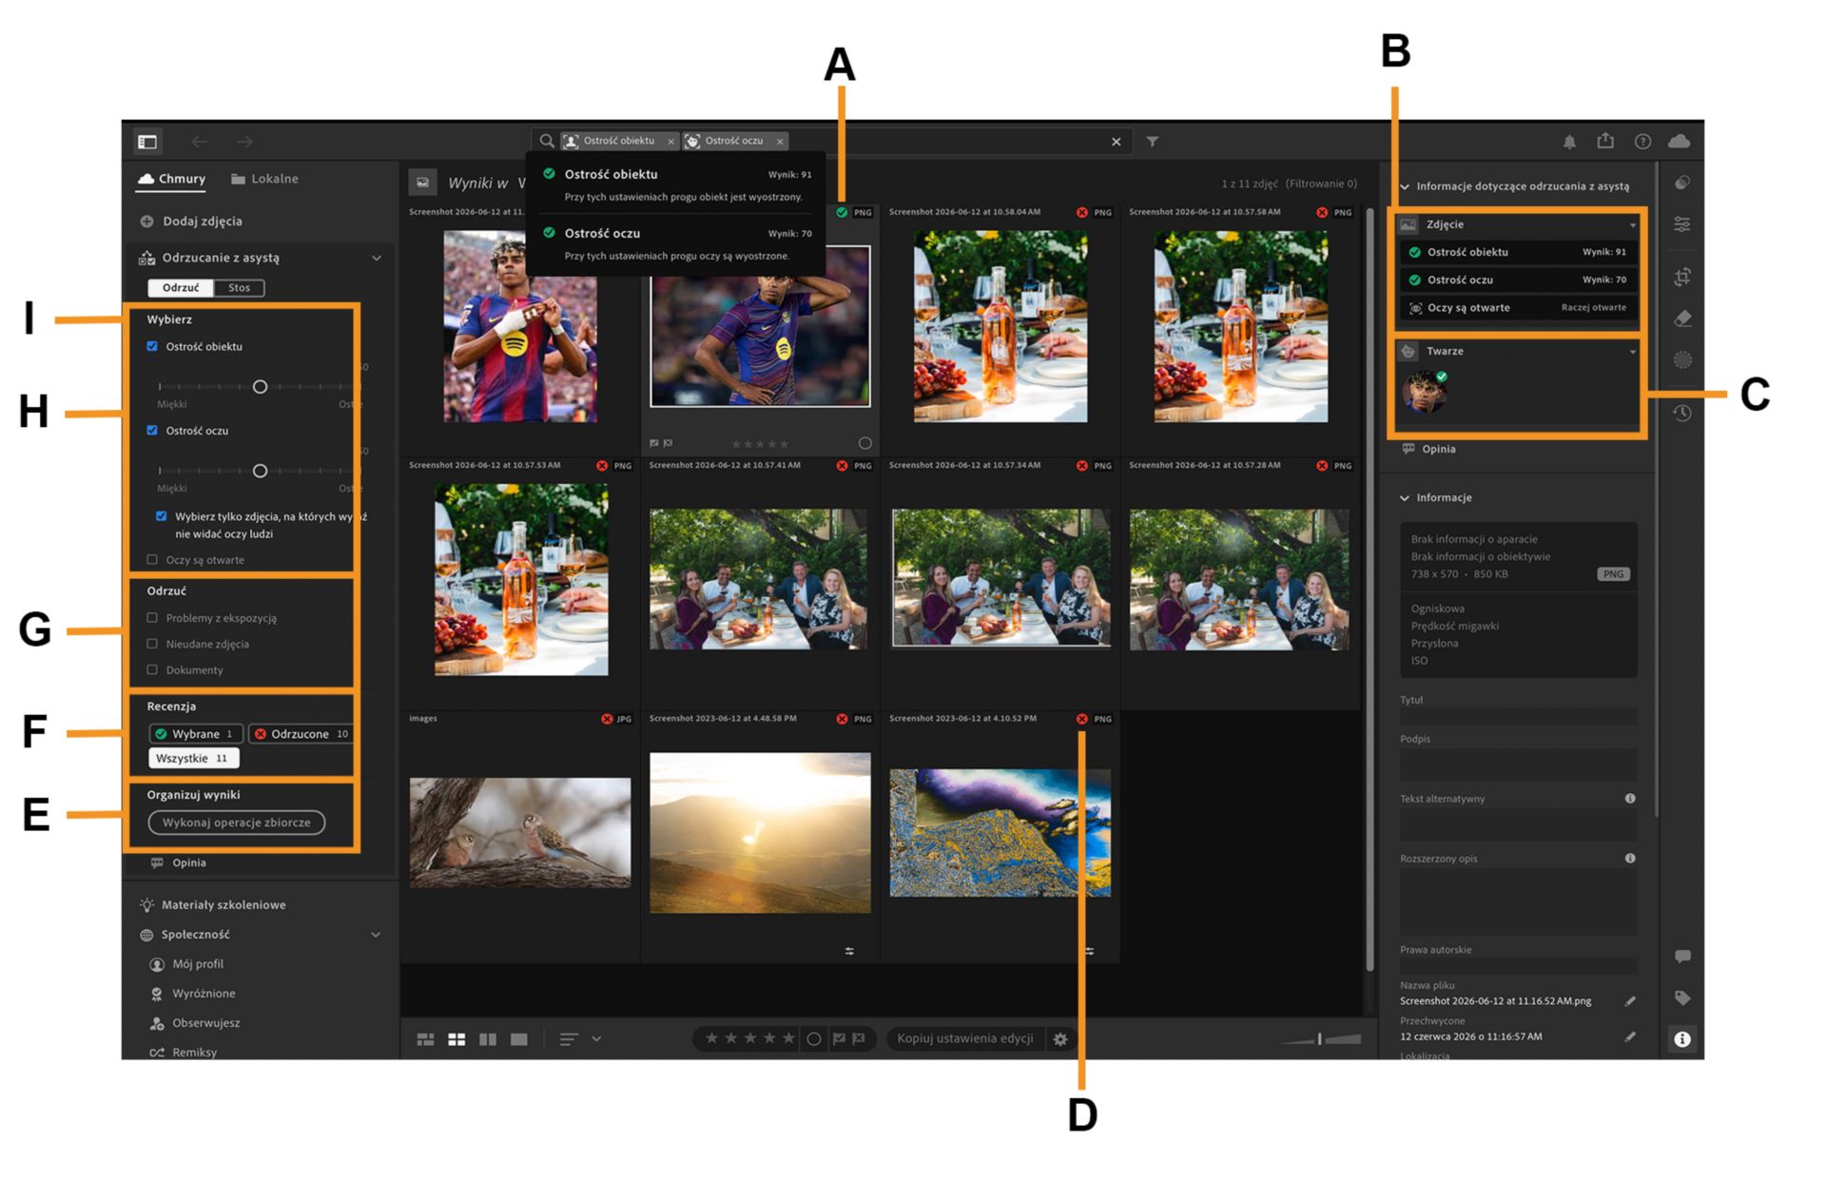Adjust the Ostrość obiektu threshold slider
Screen dimensions: 1826x1180
pos(260,387)
